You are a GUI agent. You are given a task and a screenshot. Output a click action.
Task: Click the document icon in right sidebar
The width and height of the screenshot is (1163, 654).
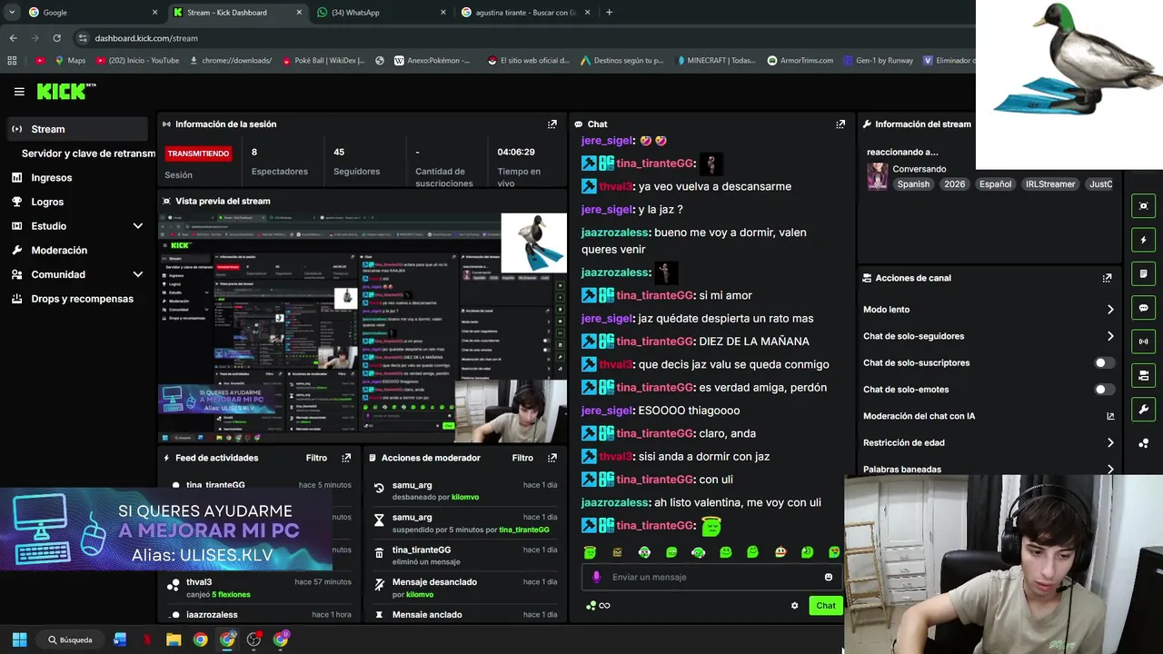point(1144,273)
